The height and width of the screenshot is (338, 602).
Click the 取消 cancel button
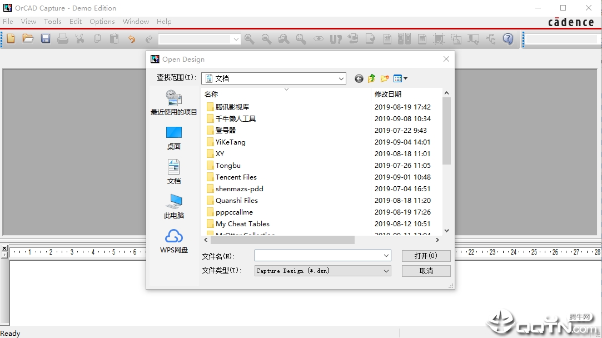click(x=426, y=271)
